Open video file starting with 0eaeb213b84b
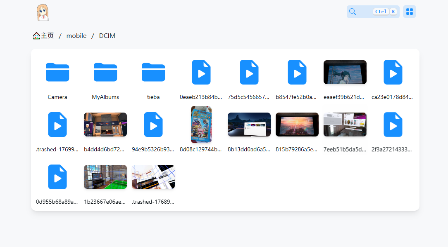Viewport: 448px width, 247px height. click(x=201, y=73)
